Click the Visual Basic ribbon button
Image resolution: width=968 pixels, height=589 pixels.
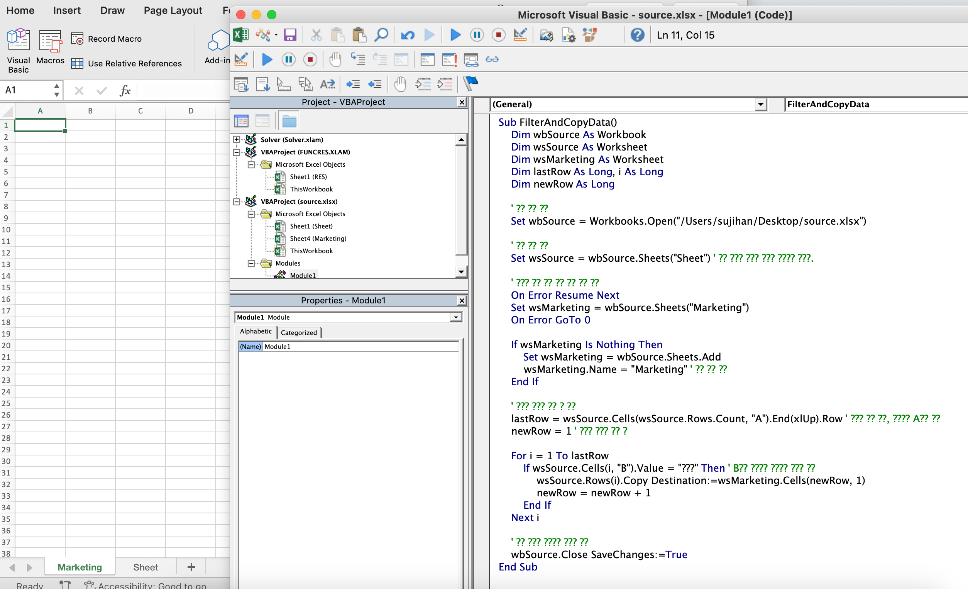tap(18, 51)
